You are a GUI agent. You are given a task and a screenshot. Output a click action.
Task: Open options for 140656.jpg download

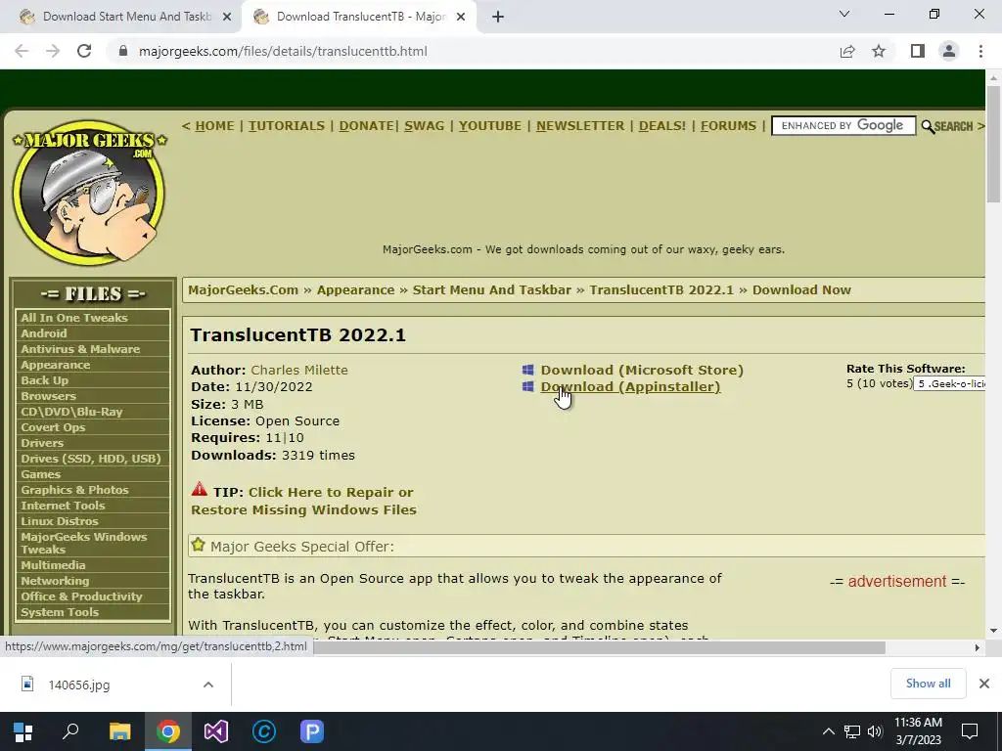[x=208, y=685]
